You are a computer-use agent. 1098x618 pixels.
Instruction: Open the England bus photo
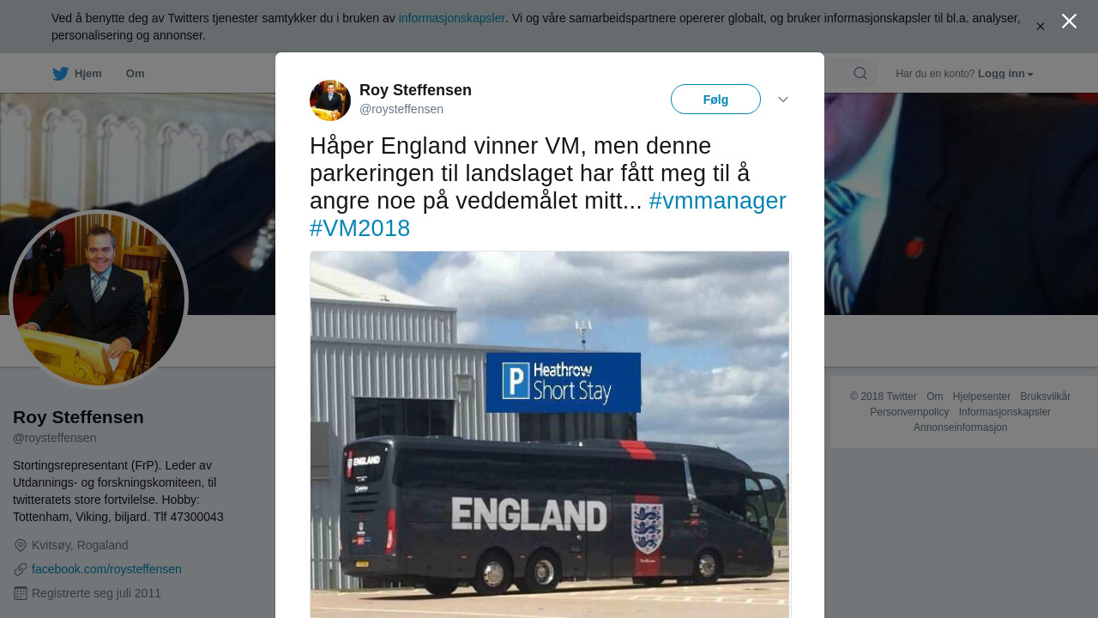(550, 434)
